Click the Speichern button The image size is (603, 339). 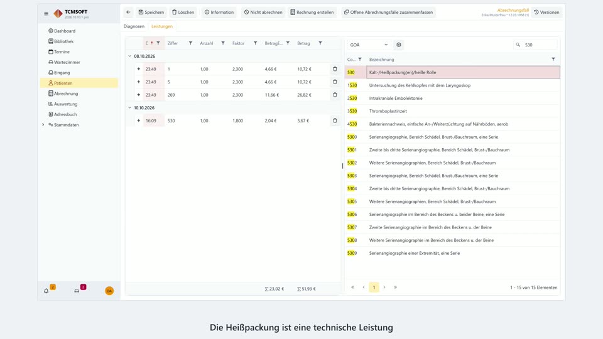(151, 13)
